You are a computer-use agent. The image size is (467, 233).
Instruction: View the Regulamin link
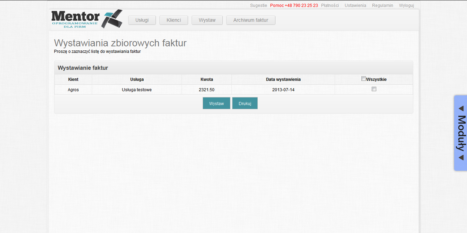pyautogui.click(x=382, y=5)
